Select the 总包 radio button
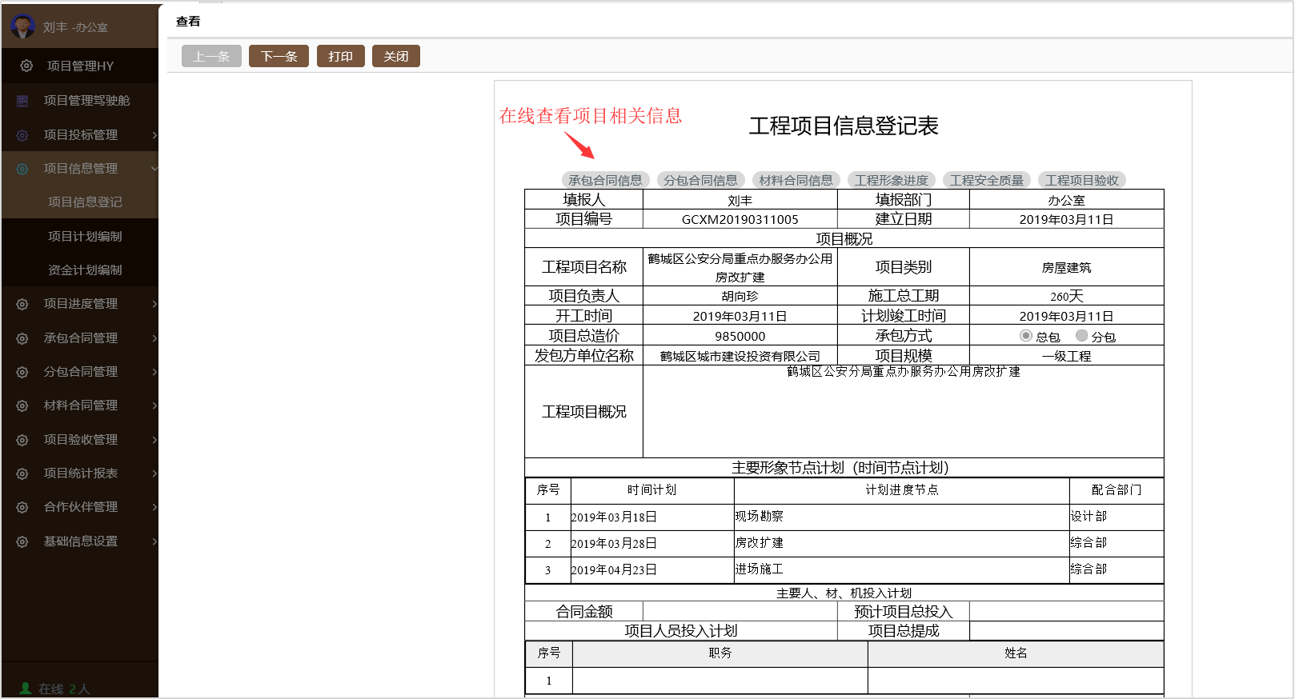This screenshot has width=1295, height=699. click(x=1026, y=336)
